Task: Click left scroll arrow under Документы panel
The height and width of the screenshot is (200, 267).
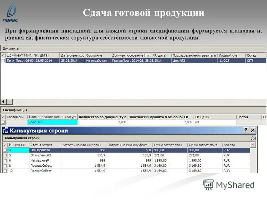Action: coord(4,100)
